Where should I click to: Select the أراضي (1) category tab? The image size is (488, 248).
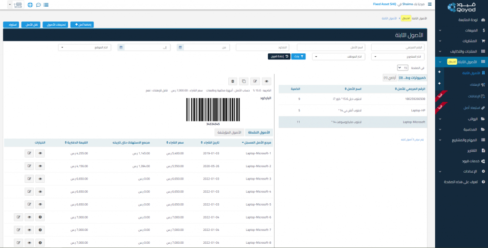[390, 78]
